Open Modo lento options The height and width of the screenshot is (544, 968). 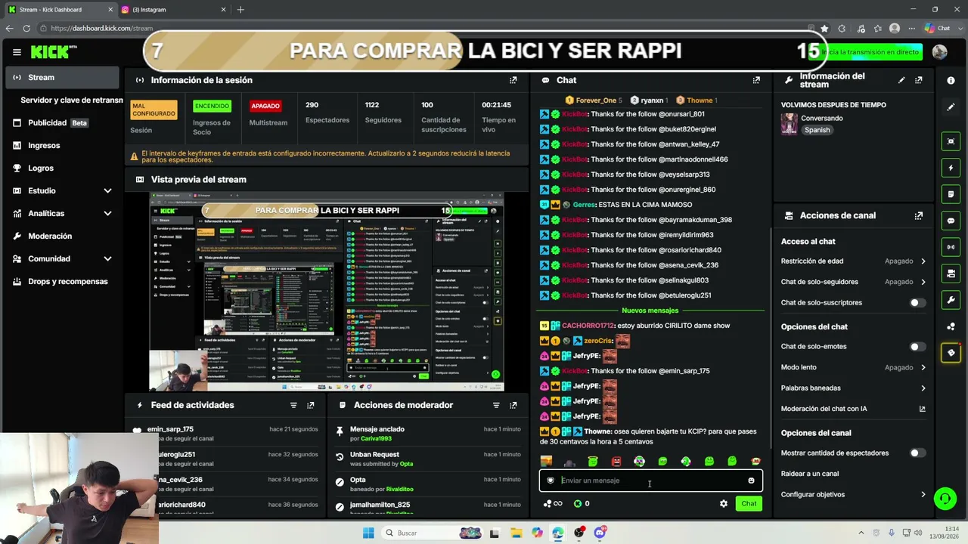click(x=854, y=367)
